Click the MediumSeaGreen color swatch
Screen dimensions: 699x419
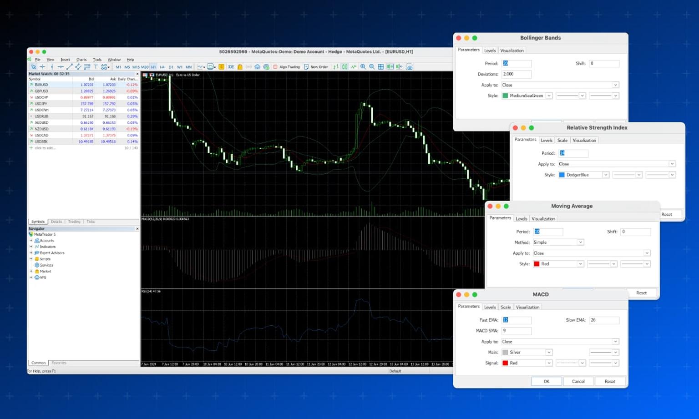point(505,96)
